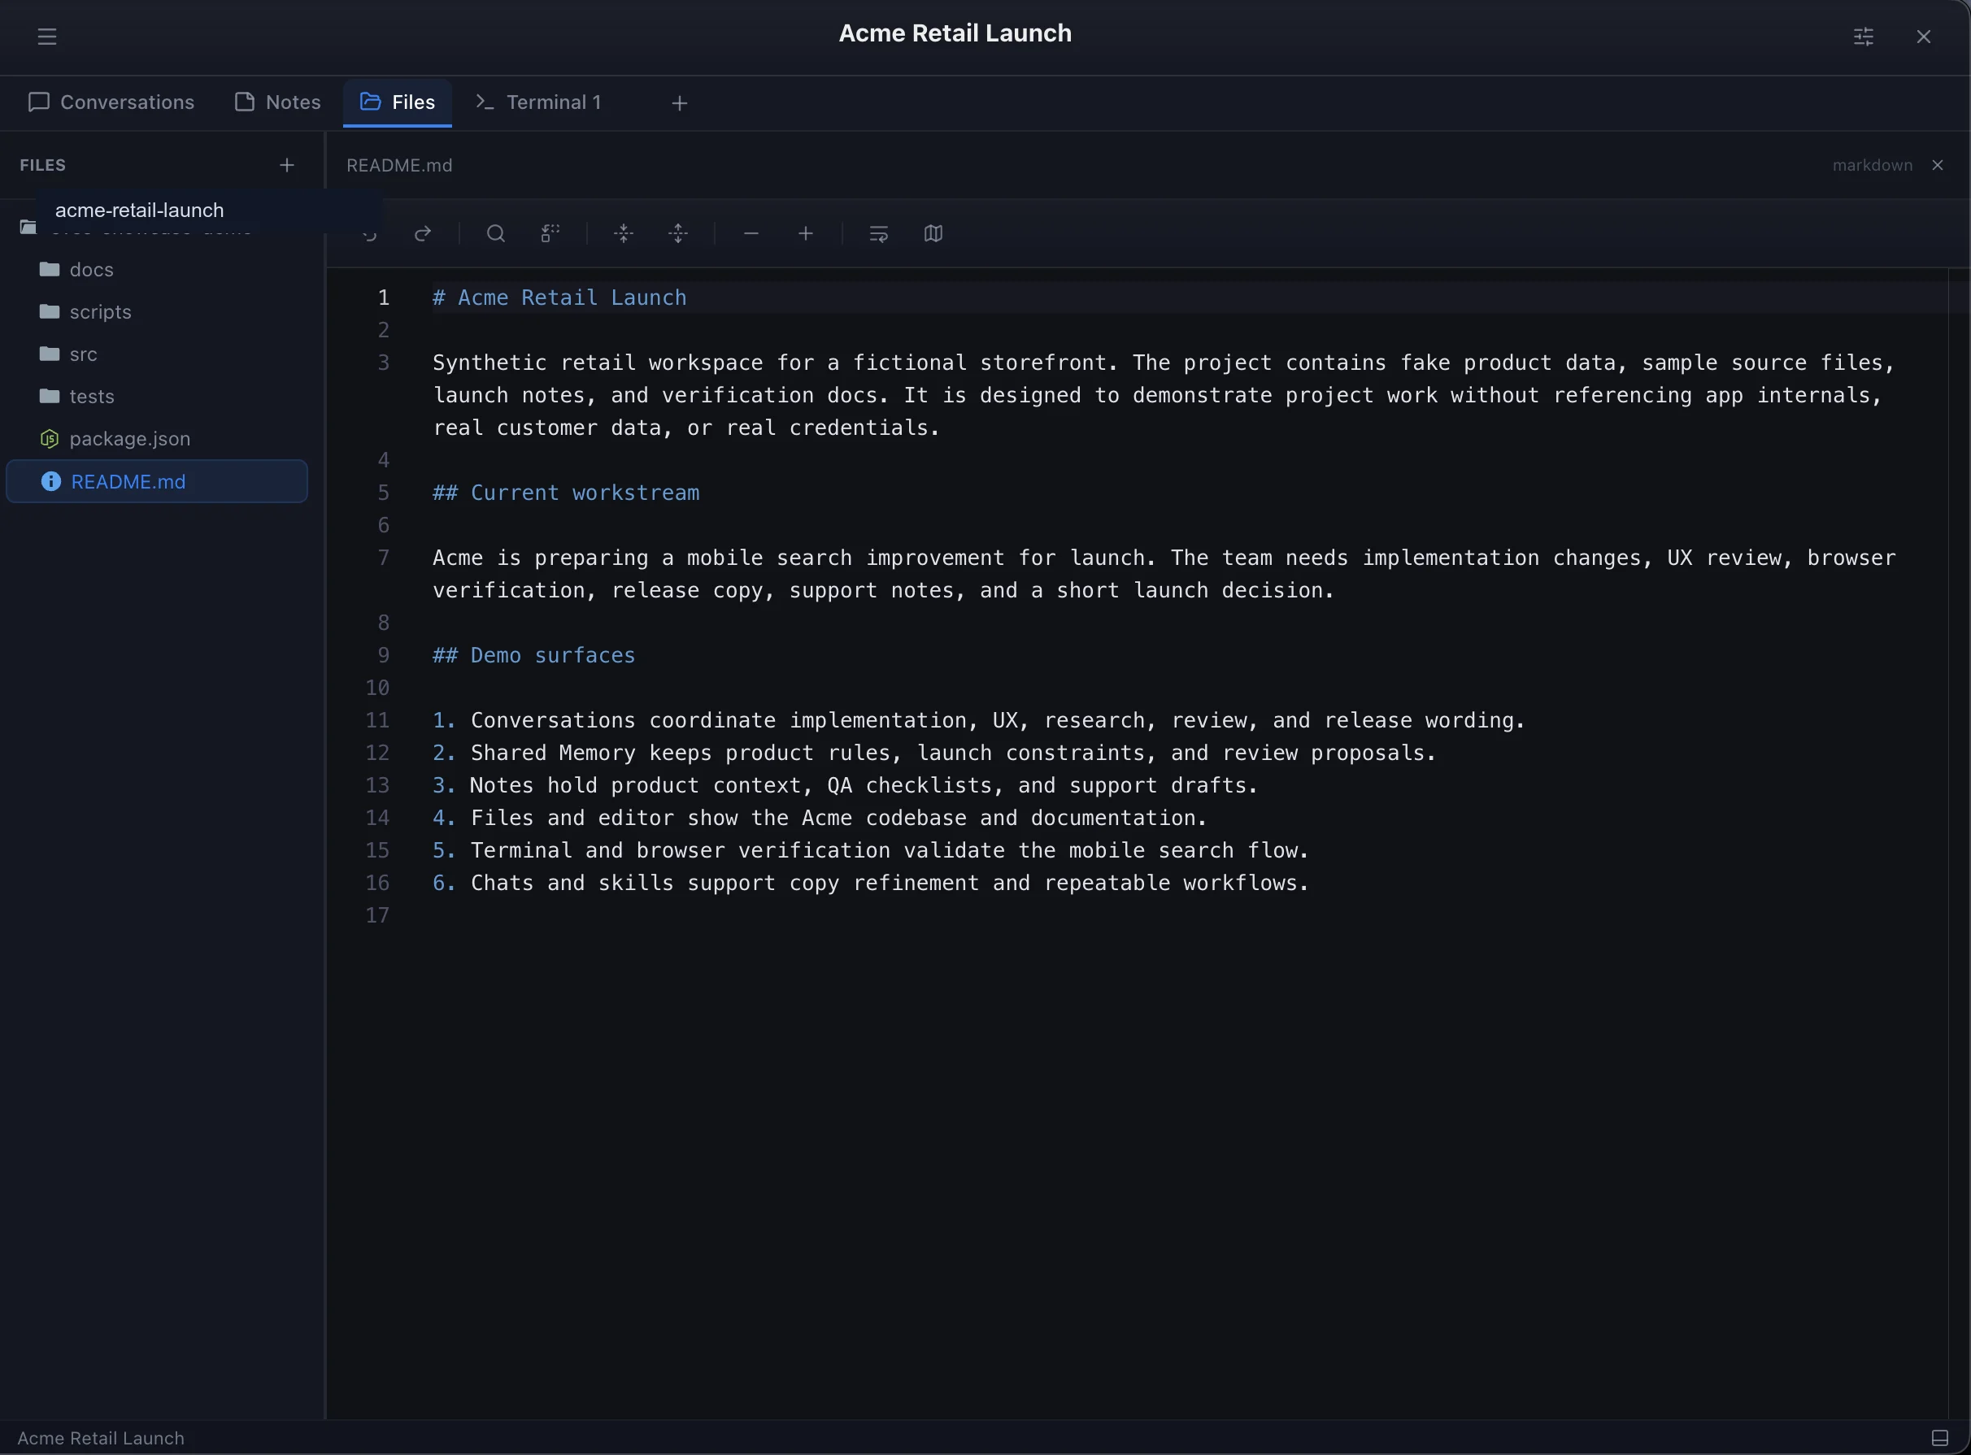The height and width of the screenshot is (1455, 1971).
Task: Click line number 17 in the gutter
Action: click(x=377, y=916)
